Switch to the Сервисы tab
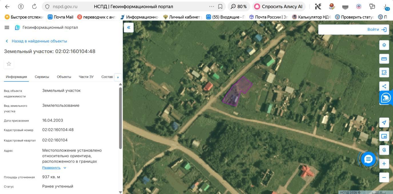 pos(42,77)
